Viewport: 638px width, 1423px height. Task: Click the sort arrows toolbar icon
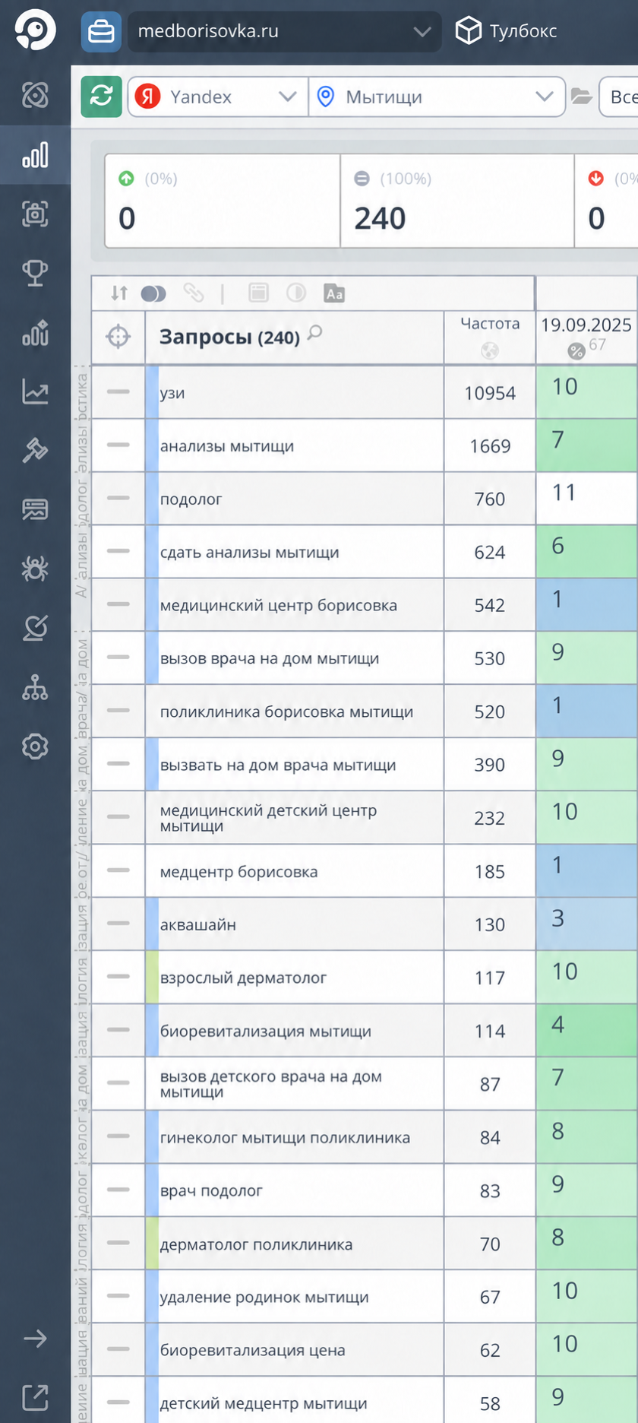[119, 293]
